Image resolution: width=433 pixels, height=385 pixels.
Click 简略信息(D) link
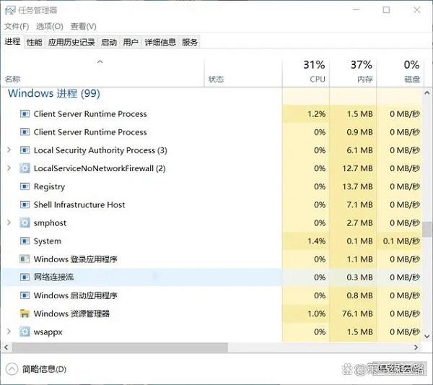click(x=44, y=369)
